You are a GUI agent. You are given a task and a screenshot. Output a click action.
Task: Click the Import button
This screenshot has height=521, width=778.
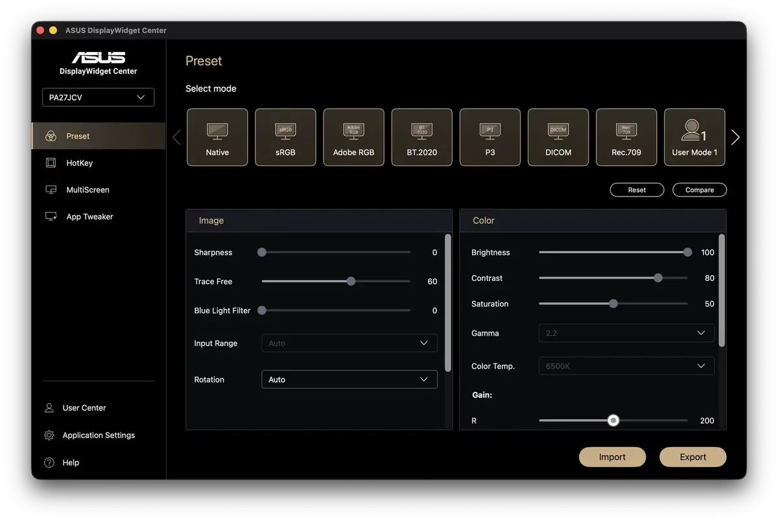[x=612, y=457]
